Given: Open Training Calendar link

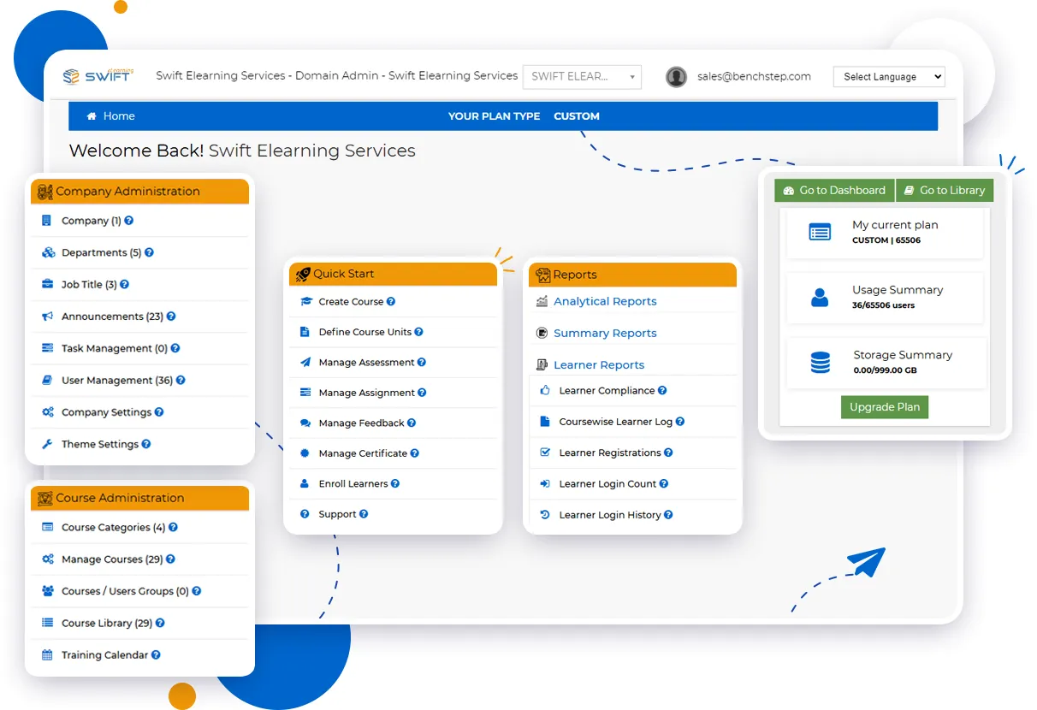Looking at the screenshot, I should (x=105, y=655).
